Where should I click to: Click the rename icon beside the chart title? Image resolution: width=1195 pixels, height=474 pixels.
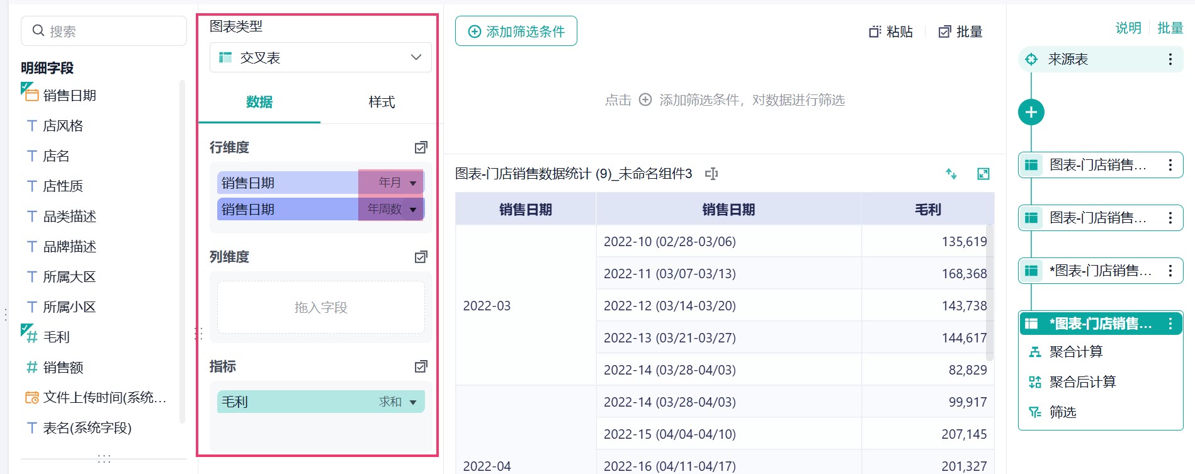[x=711, y=174]
